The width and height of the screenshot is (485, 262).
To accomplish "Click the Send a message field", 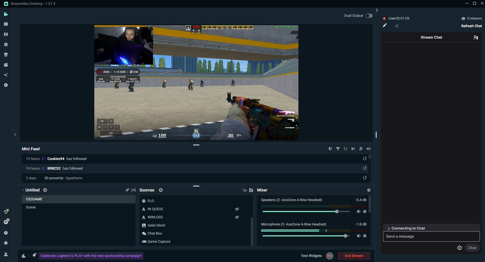I will [x=431, y=236].
